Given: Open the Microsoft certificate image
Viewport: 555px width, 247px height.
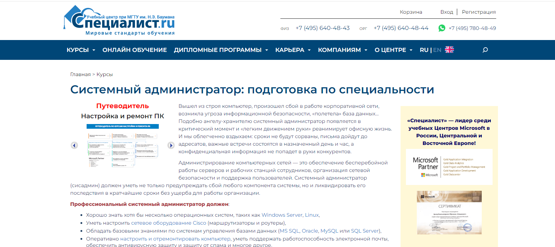Looking at the screenshot, I should click(x=449, y=213).
